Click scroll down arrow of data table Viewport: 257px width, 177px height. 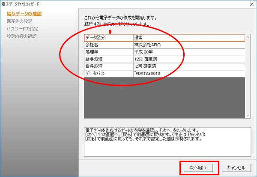(248, 115)
